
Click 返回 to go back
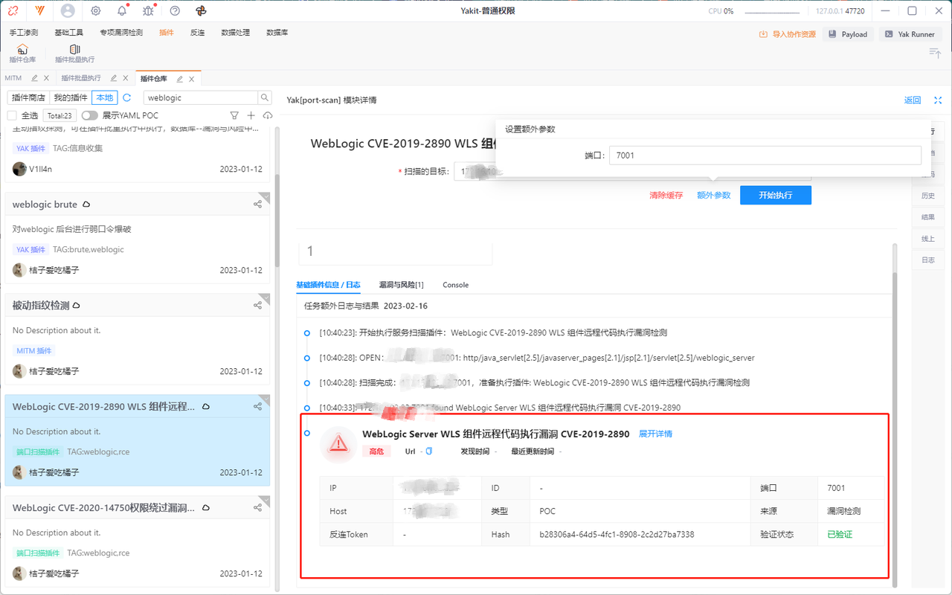pos(913,100)
